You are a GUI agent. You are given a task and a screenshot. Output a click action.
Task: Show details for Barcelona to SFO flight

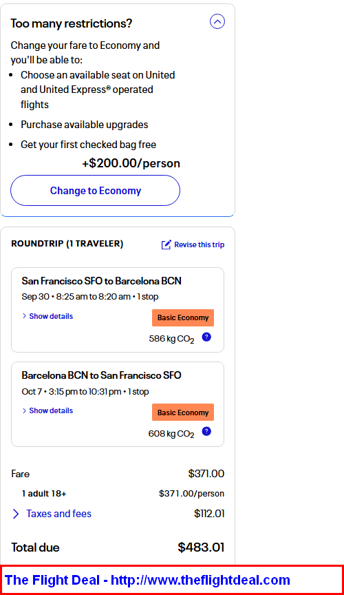(x=51, y=410)
